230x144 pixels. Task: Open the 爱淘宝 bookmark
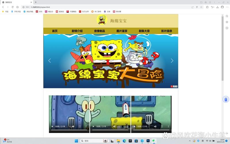[x=60, y=12]
